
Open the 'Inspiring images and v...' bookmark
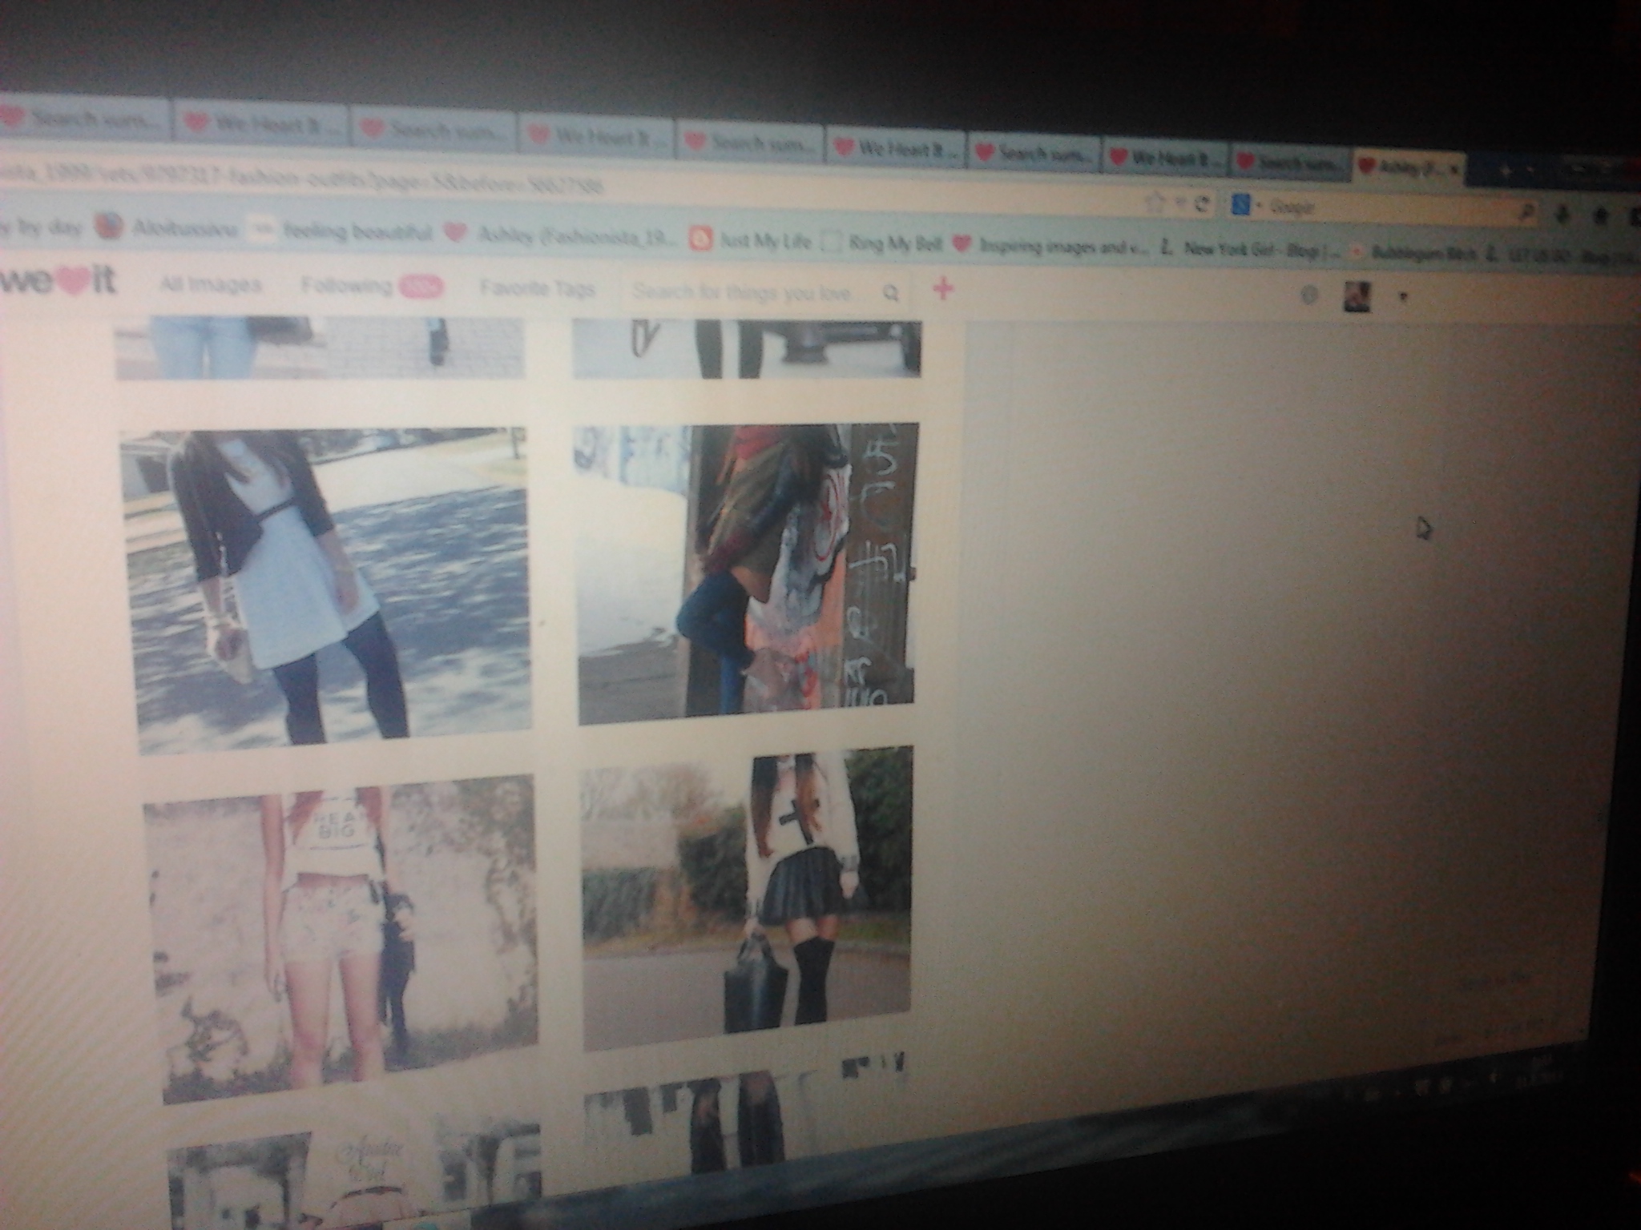tap(1052, 245)
